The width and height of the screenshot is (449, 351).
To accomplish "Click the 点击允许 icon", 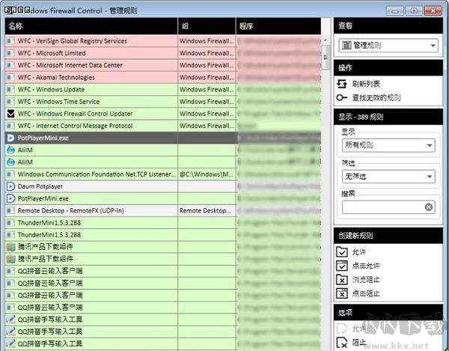I will click(342, 266).
